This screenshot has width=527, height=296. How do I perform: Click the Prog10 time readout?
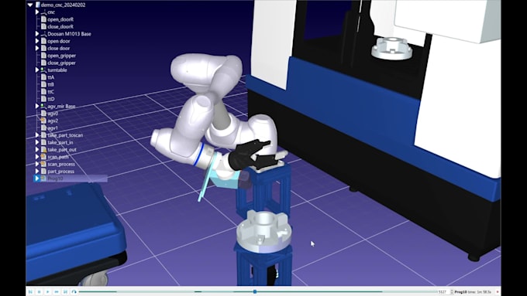click(x=474, y=292)
